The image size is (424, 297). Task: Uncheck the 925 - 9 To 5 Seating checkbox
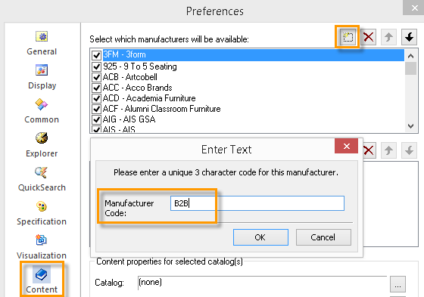tap(97, 67)
